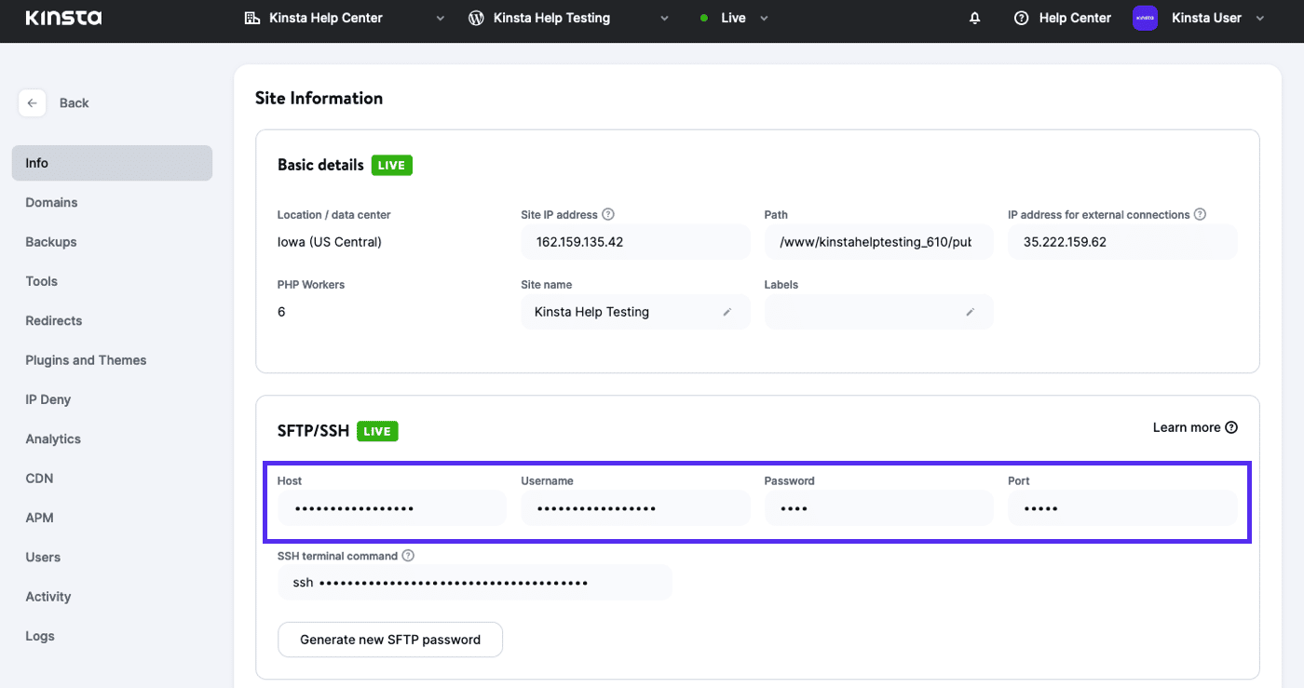Click the Help Center question mark icon
The image size is (1304, 688).
pyautogui.click(x=1021, y=17)
